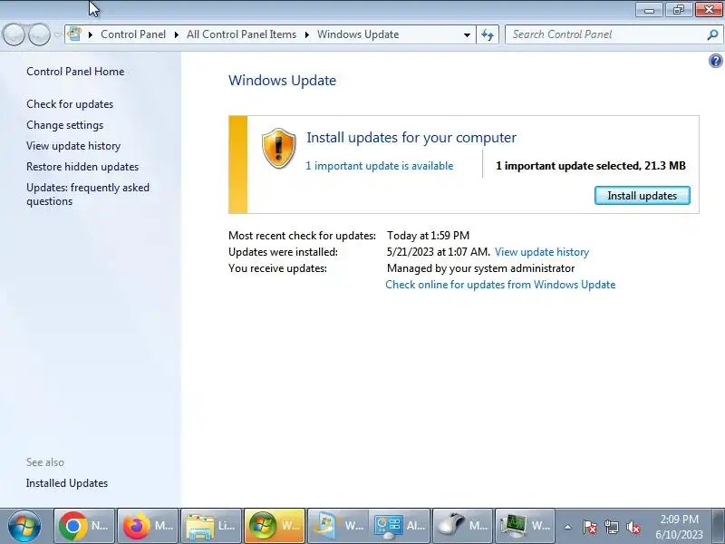Click All Control Panel Items breadcrumb
Viewport: 725px width, 544px height.
tap(241, 34)
